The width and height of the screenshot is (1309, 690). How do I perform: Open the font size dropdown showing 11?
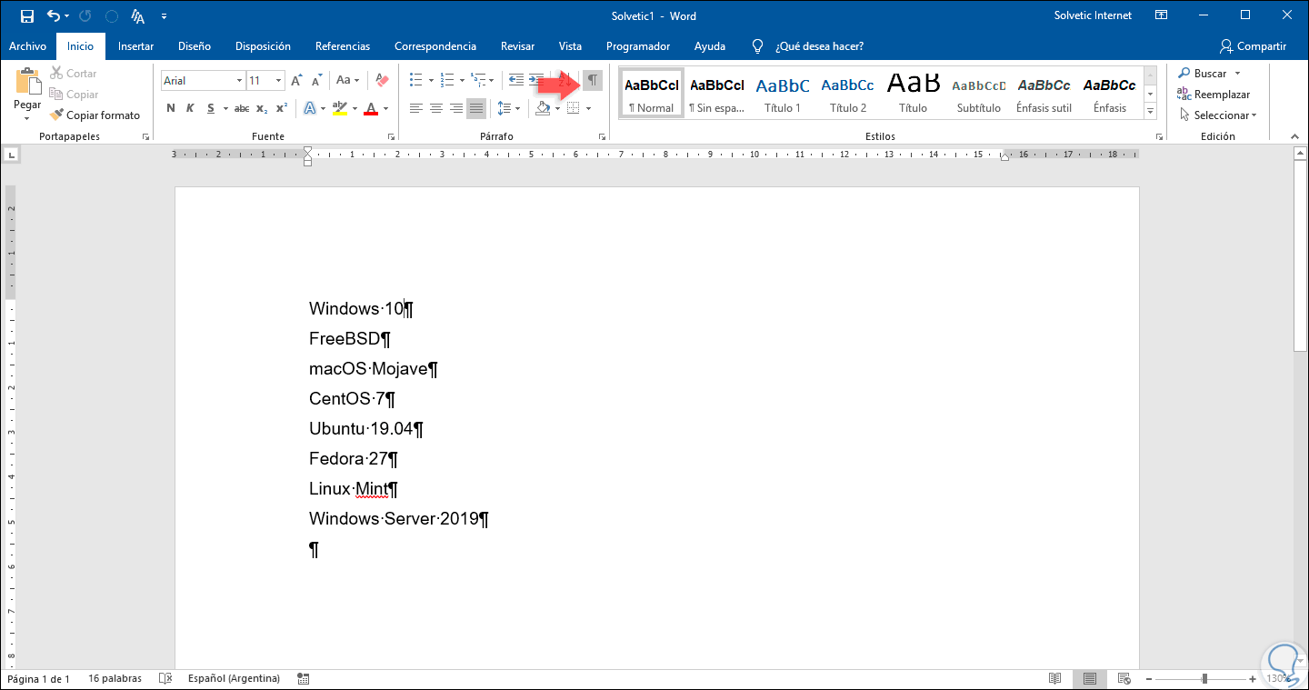point(279,81)
